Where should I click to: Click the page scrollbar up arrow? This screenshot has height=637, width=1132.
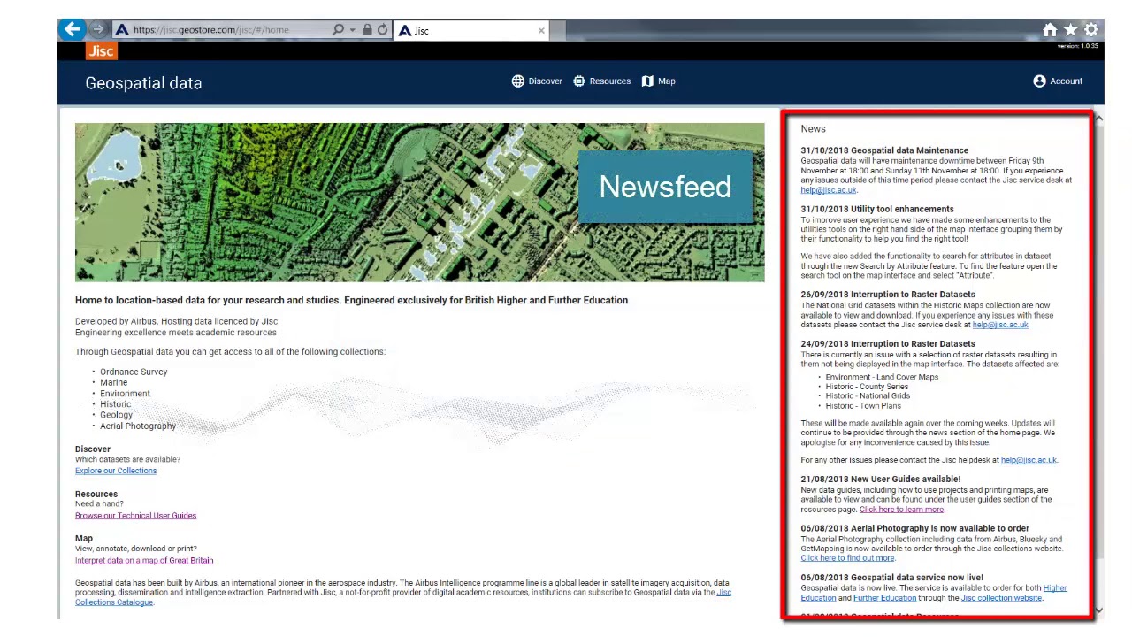point(1099,118)
